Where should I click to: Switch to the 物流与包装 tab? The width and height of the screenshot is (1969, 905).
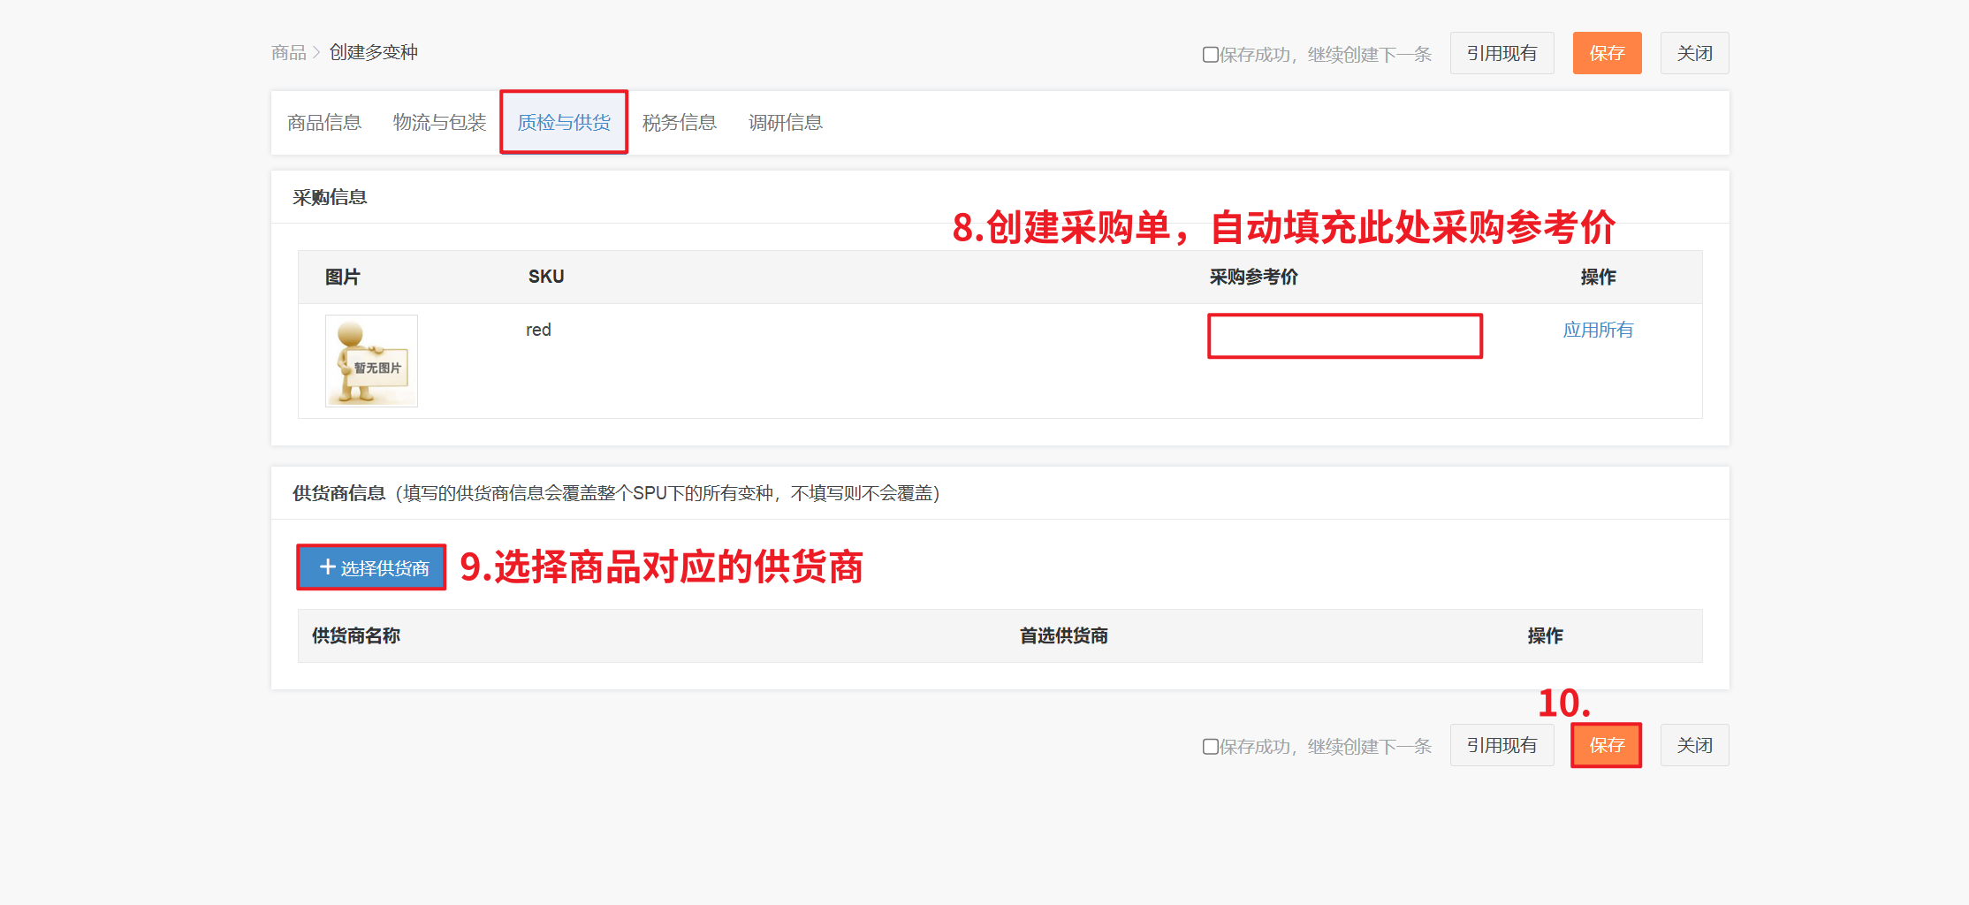pyautogui.click(x=439, y=123)
